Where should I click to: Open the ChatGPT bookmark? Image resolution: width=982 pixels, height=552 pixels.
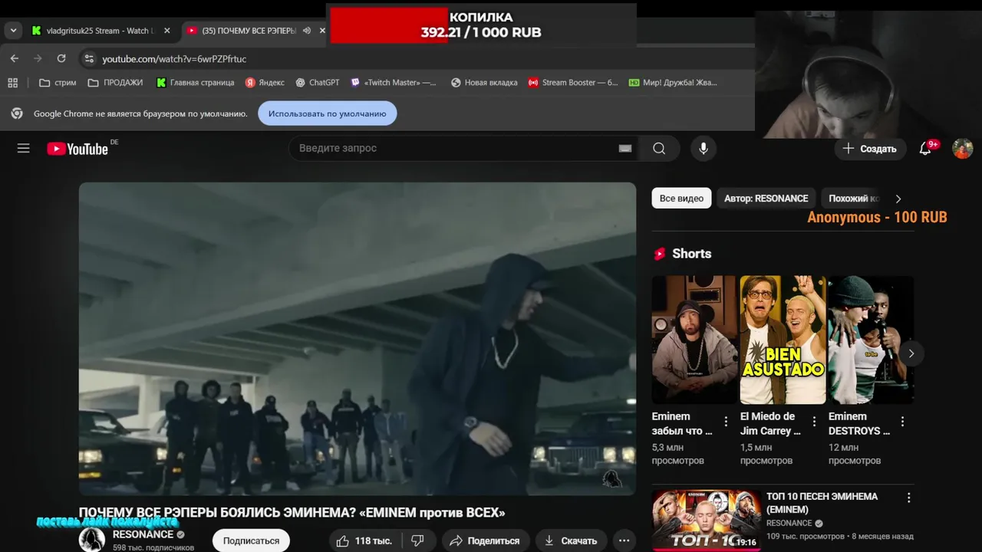point(318,82)
